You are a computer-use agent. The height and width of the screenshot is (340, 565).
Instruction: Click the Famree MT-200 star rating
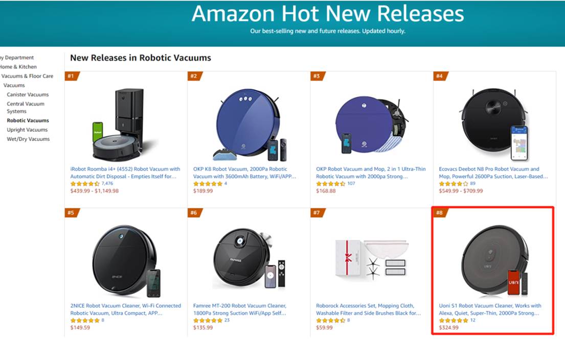click(x=208, y=321)
